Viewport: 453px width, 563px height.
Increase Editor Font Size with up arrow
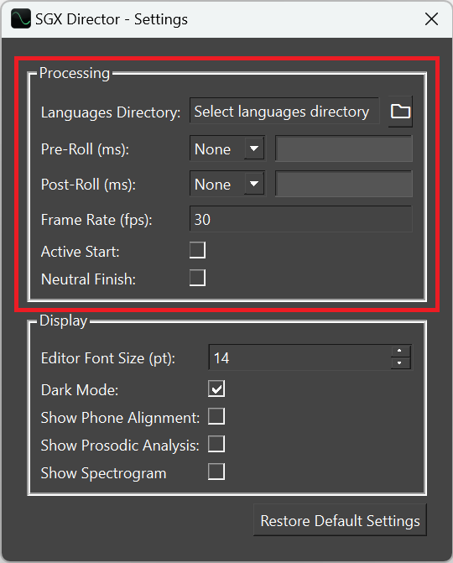(x=401, y=352)
